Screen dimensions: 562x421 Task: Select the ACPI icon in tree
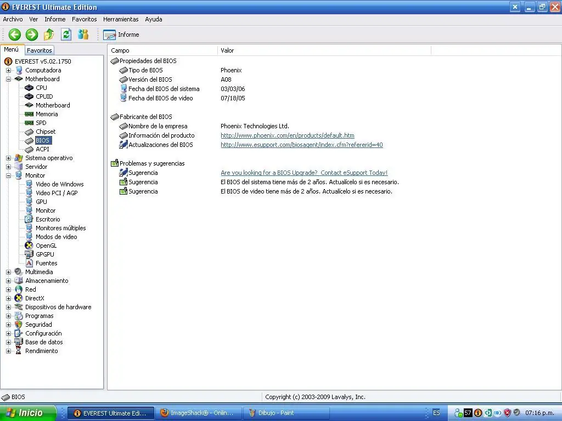(x=29, y=149)
